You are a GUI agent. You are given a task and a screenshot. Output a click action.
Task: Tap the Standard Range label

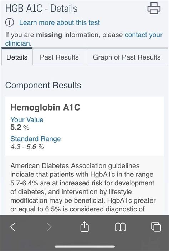tap(36, 139)
